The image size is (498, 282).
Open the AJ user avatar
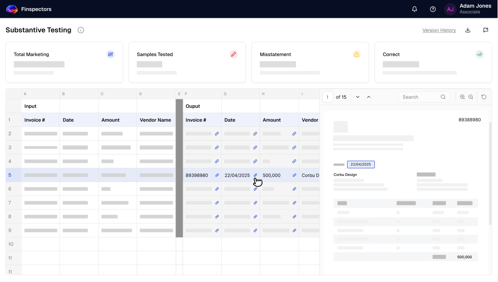click(x=450, y=9)
